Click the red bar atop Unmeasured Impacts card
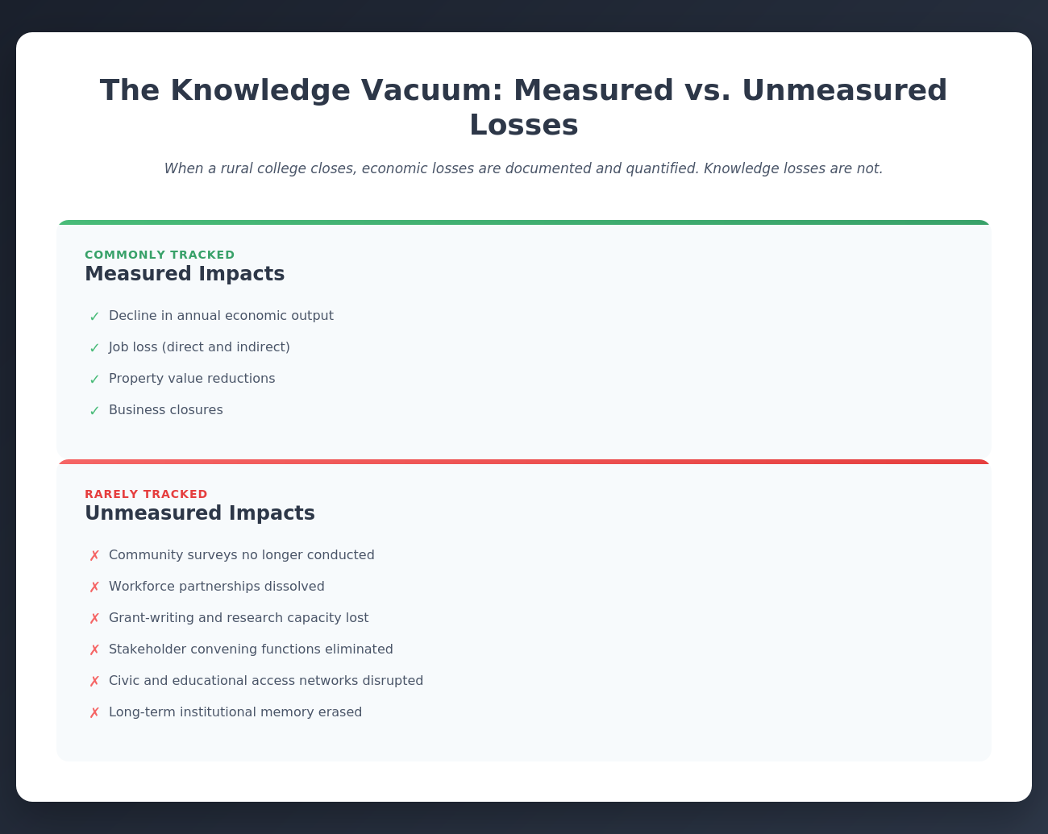1048x834 pixels. click(x=524, y=462)
